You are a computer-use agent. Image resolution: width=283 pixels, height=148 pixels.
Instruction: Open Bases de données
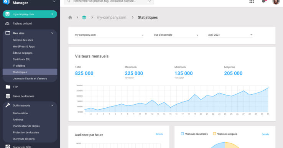tap(23, 96)
